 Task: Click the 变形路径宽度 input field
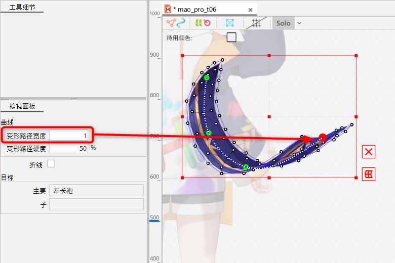point(69,136)
